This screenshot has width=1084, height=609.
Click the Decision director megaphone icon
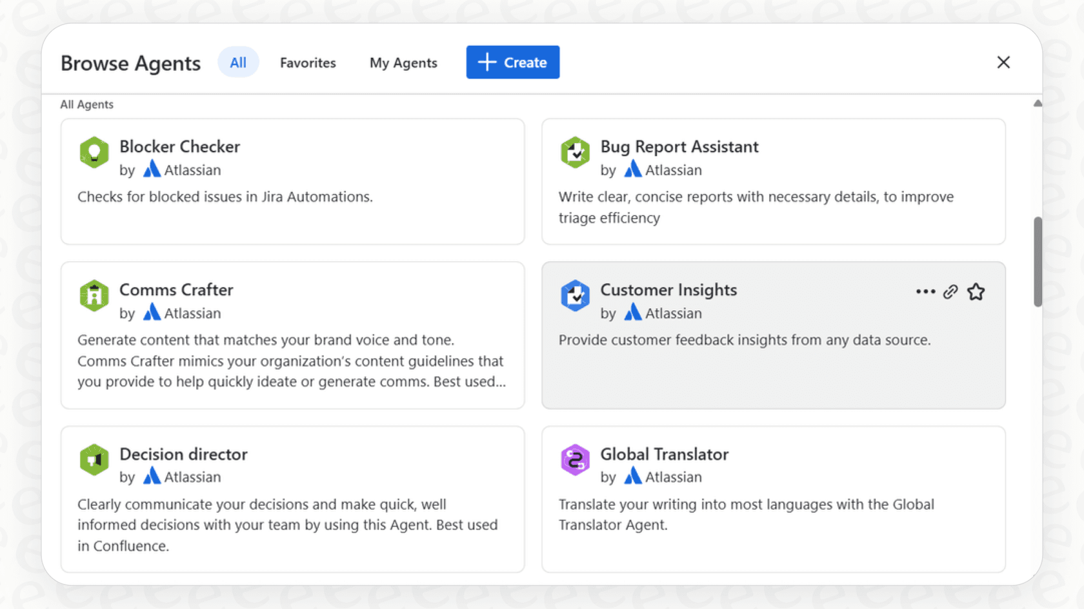[x=94, y=460]
